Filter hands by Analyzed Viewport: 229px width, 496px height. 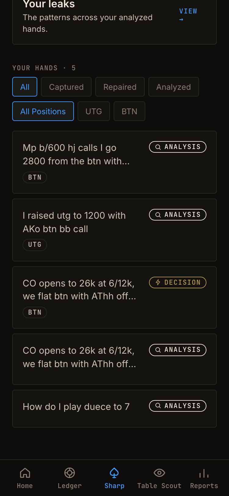click(174, 87)
